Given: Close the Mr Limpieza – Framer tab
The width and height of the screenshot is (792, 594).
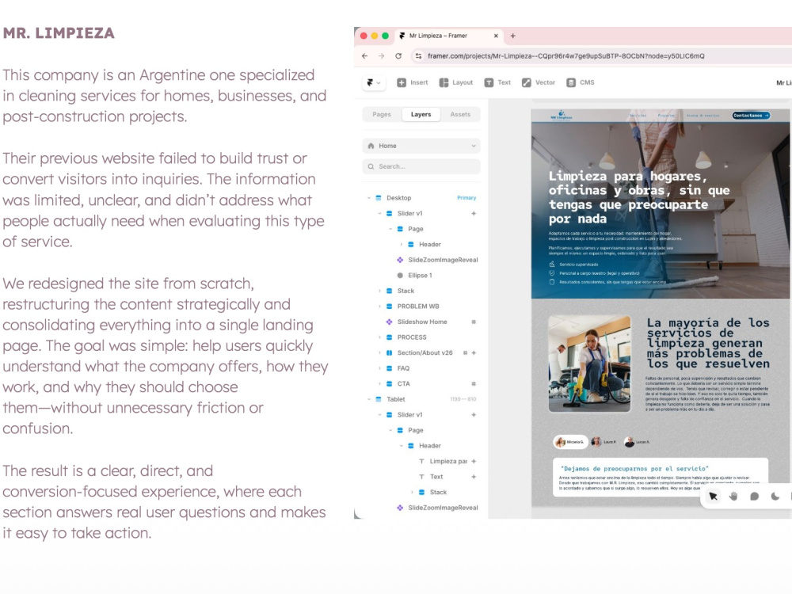Looking at the screenshot, I should pyautogui.click(x=496, y=36).
